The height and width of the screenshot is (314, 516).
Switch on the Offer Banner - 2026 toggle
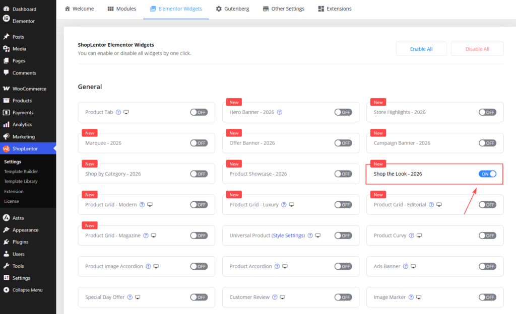(x=343, y=143)
